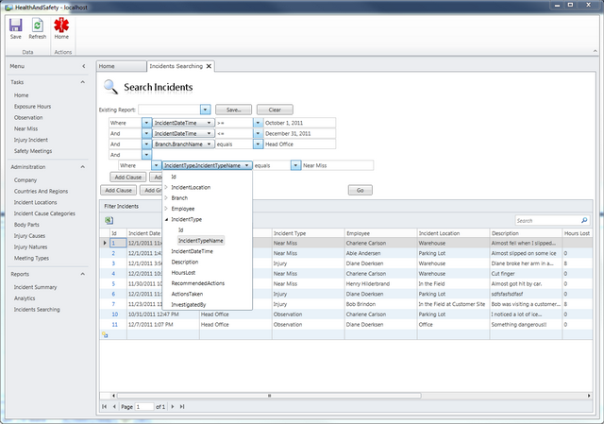604x424 pixels.
Task: Select the row indicator arrow of row 1
Action: pos(105,244)
